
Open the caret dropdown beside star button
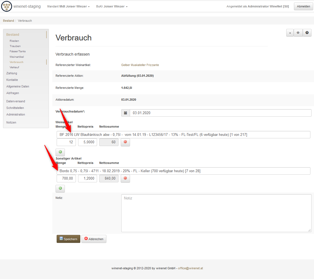pyautogui.click(x=290, y=33)
